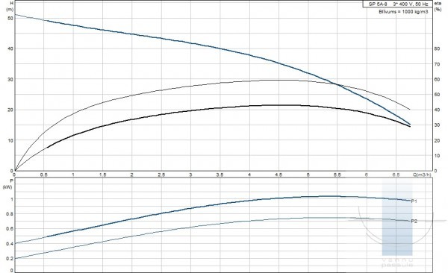Click the 60 tick on eta axis
The image size is (448, 273).
click(x=437, y=79)
